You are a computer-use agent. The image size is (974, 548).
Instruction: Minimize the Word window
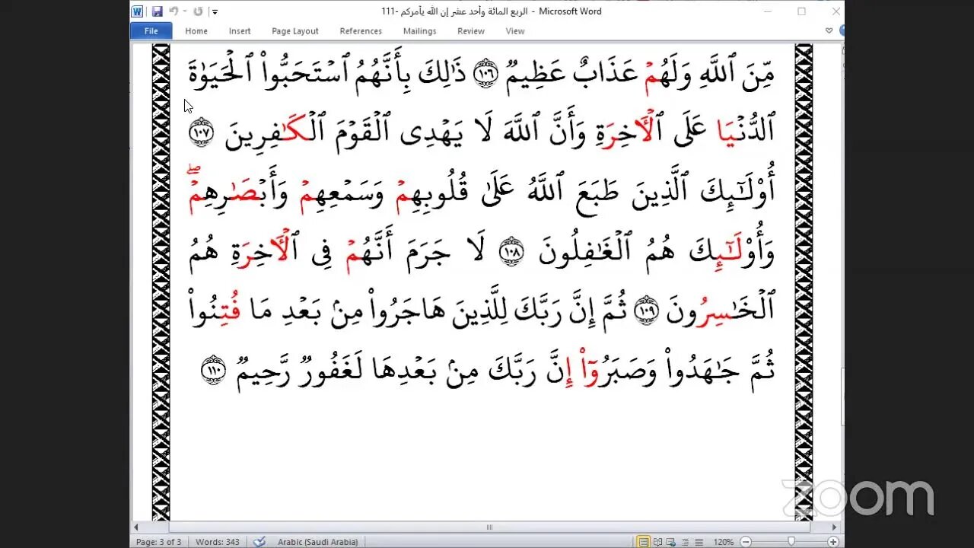point(766,11)
